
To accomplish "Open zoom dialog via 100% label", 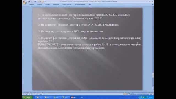I will pyautogui.click(x=133, y=94).
